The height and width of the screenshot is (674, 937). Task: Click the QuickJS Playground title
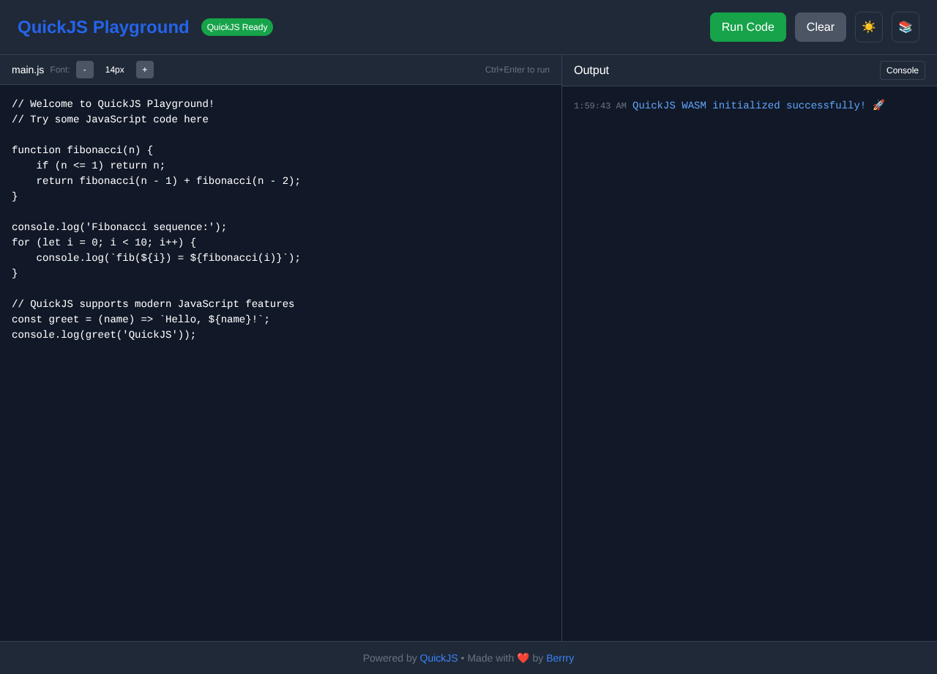point(103,26)
